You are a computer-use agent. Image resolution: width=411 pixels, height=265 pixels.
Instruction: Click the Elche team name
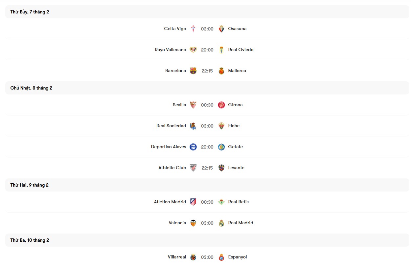(x=233, y=126)
